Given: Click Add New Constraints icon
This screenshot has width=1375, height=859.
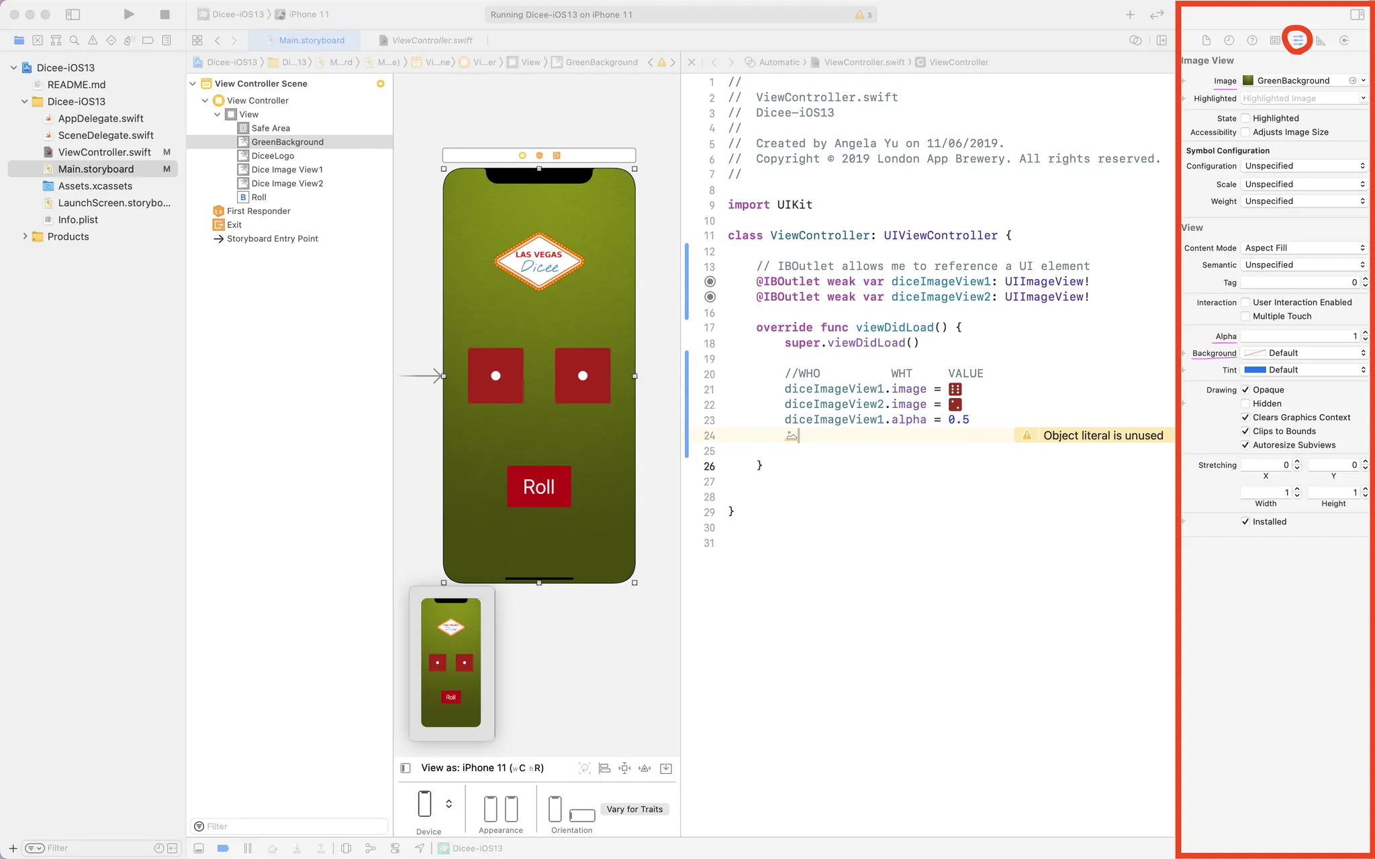Looking at the screenshot, I should click(624, 768).
